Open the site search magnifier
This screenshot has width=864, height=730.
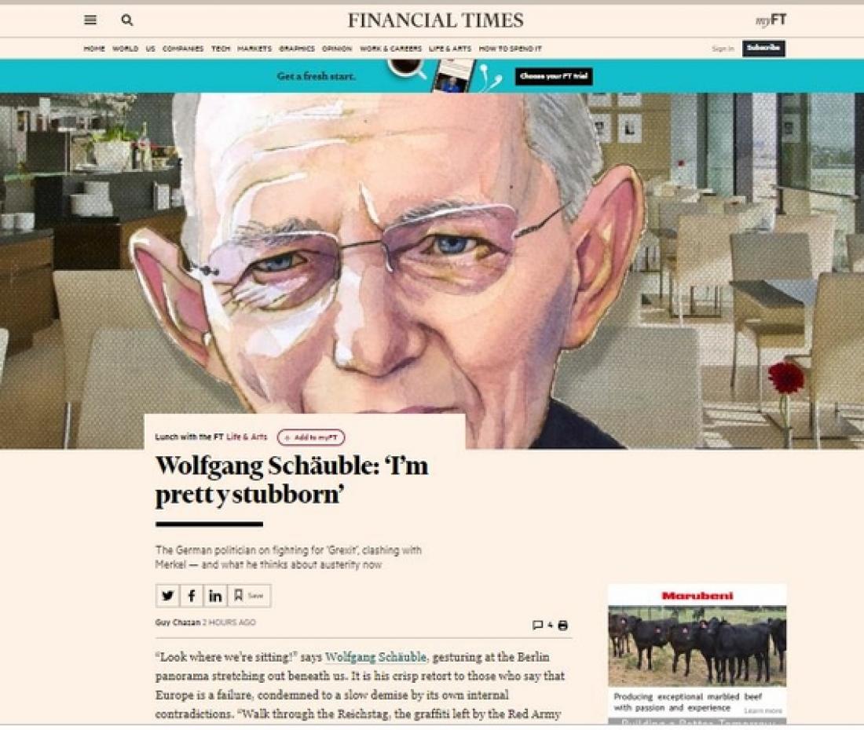[x=126, y=20]
